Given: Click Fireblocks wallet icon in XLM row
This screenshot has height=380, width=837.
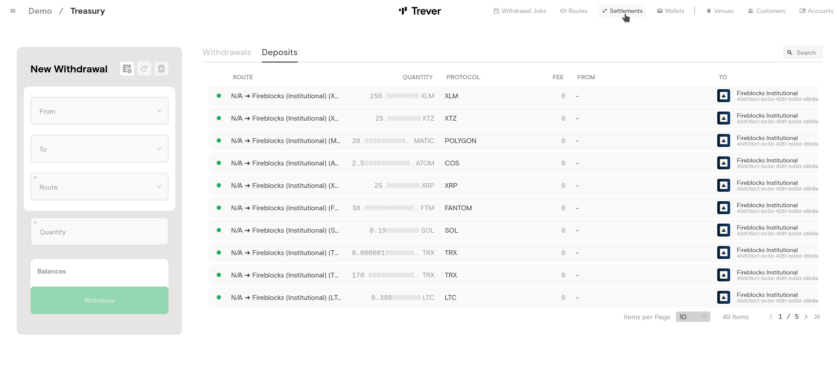Looking at the screenshot, I should coord(723,96).
